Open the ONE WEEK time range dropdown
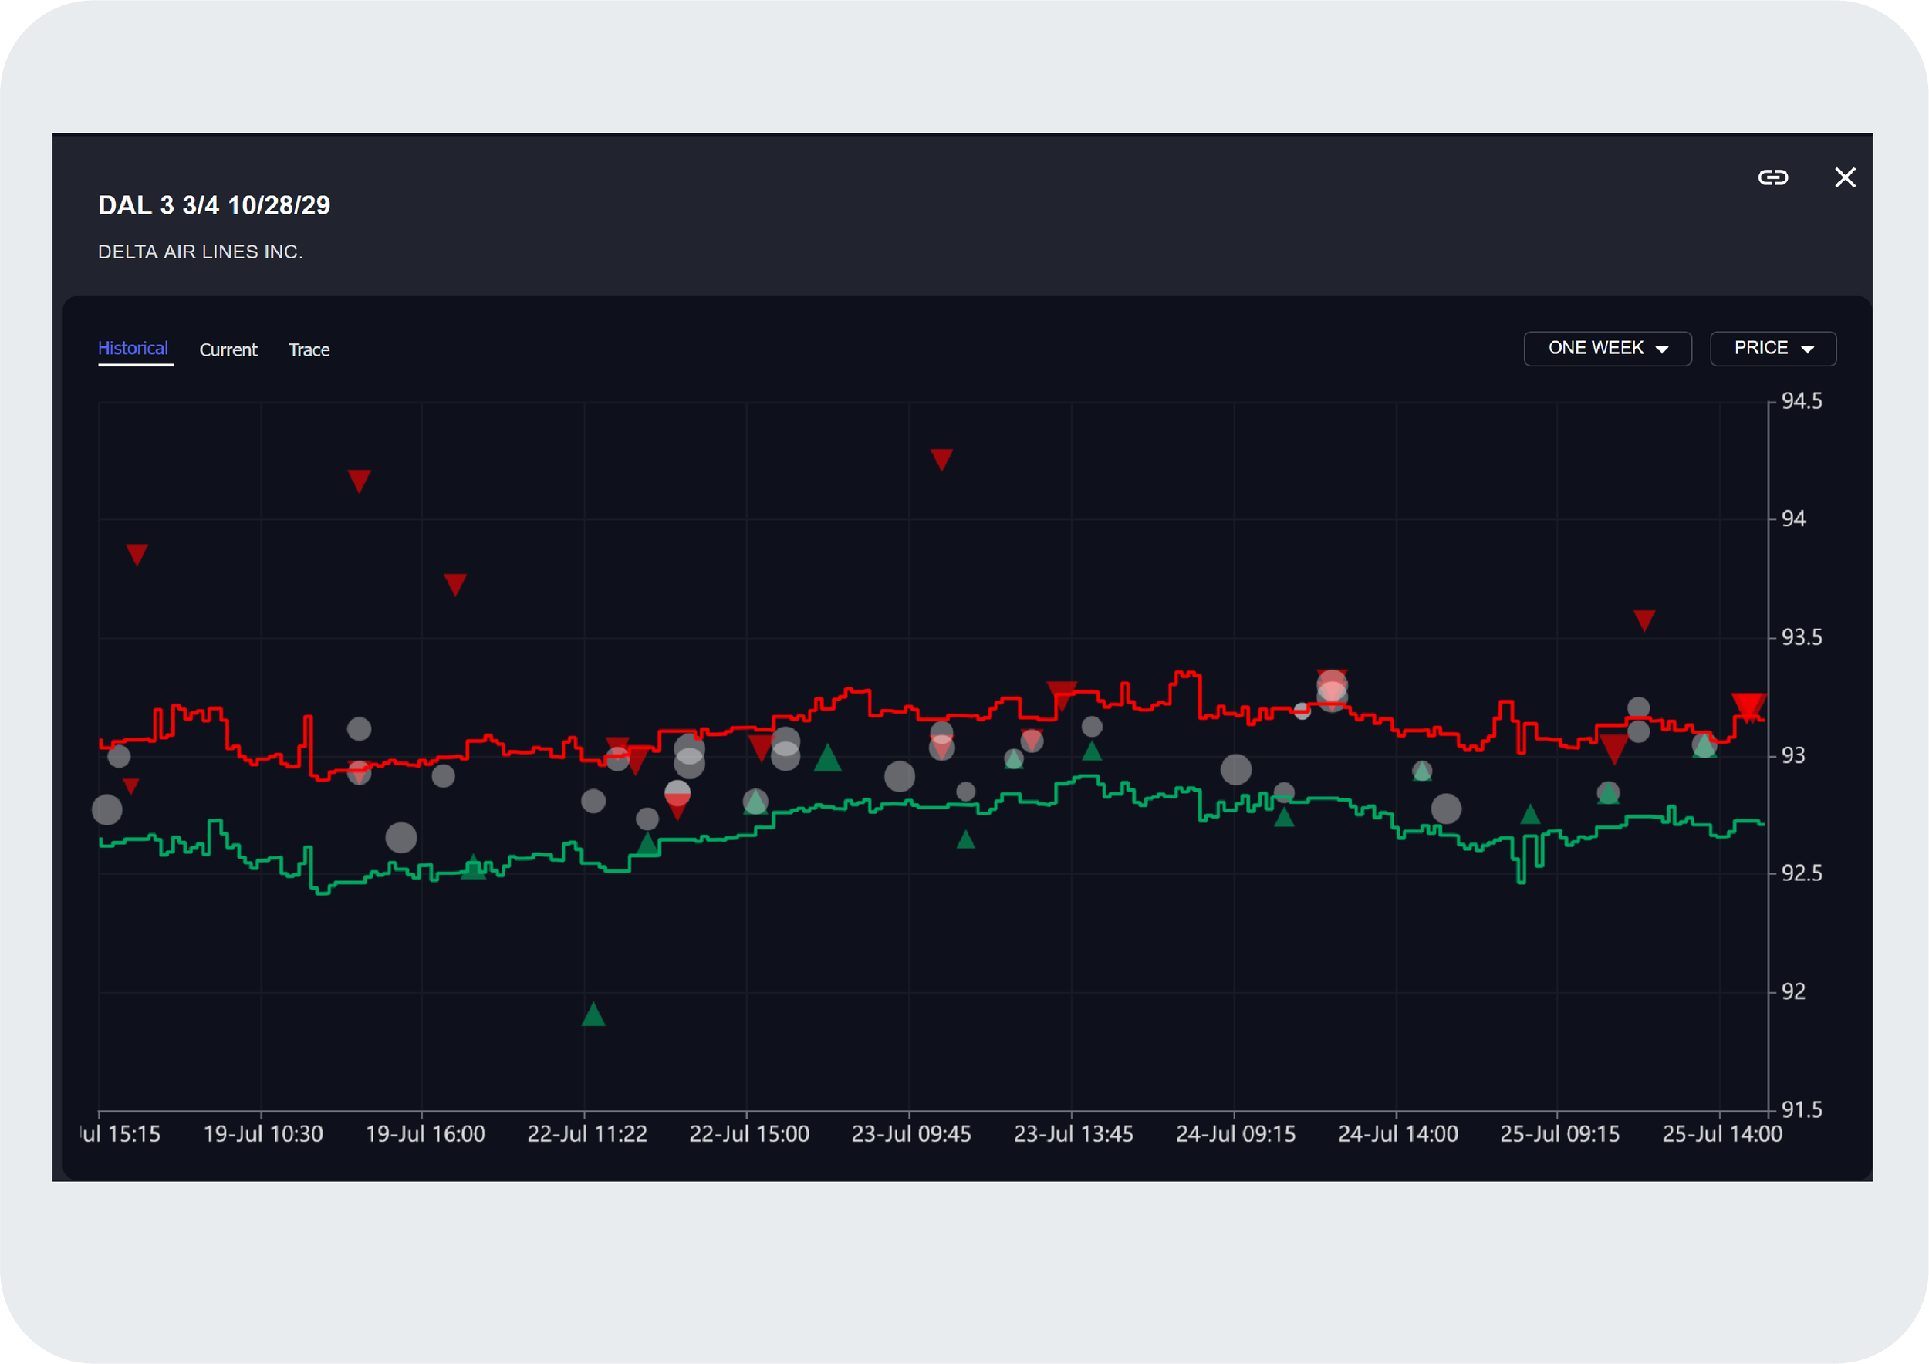This screenshot has height=1364, width=1929. point(1606,349)
